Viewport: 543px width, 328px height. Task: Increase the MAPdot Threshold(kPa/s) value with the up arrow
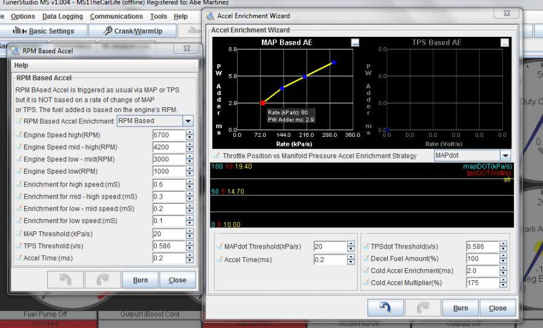[351, 244]
